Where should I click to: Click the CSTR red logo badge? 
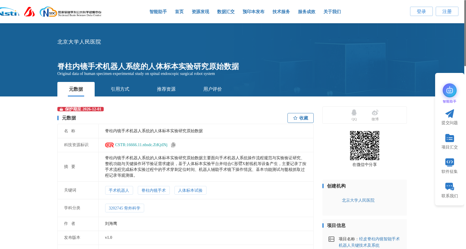click(x=110, y=145)
